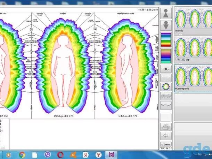Print with the printer icon
The width and height of the screenshot is (212, 159).
(166, 127)
